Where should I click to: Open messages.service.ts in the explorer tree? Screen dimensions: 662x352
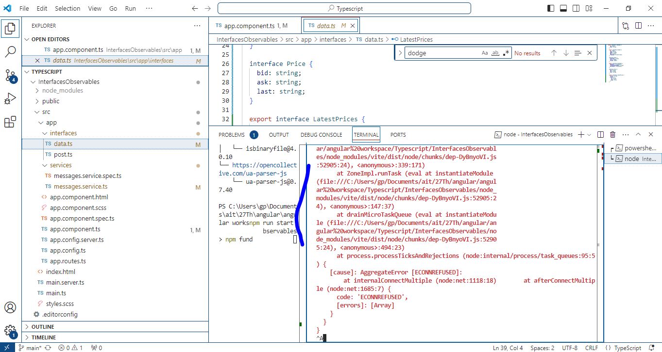[x=81, y=187]
